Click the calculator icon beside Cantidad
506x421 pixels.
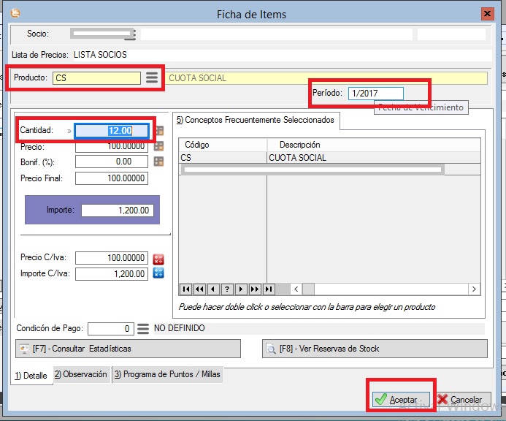[x=159, y=131]
